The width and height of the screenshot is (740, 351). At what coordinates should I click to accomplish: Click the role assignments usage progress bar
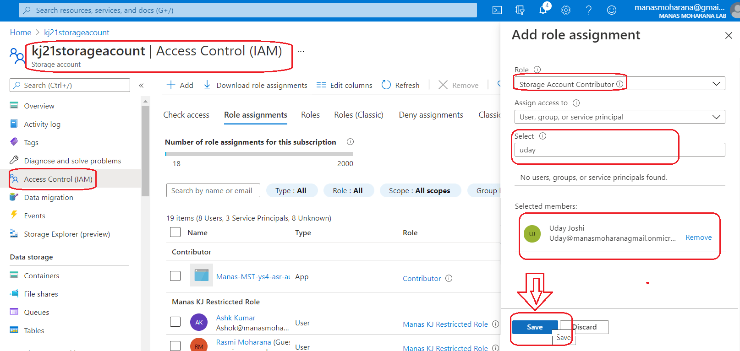coord(259,154)
